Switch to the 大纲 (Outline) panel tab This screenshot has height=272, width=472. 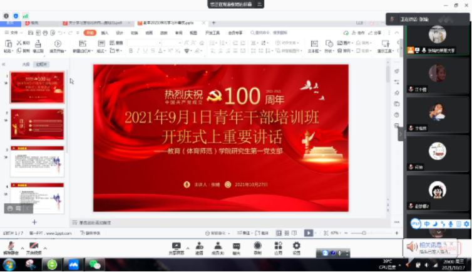click(x=26, y=64)
